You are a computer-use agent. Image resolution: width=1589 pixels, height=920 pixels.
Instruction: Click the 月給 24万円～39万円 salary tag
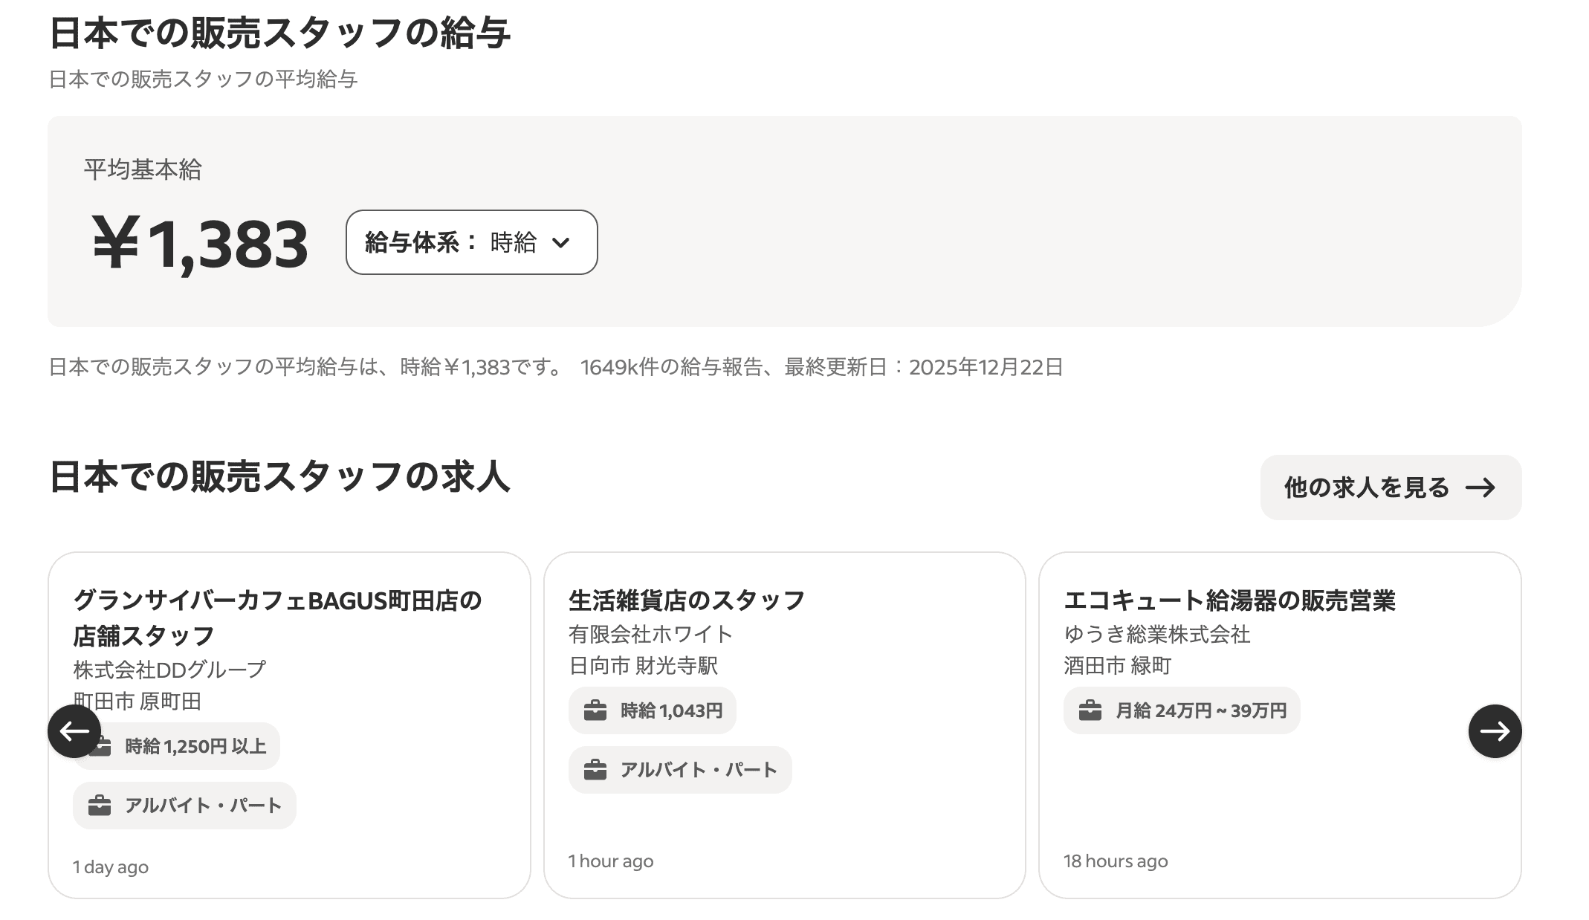click(1200, 711)
